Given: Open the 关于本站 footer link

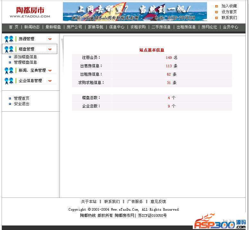Looking at the screenshot, I should [x=89, y=202].
